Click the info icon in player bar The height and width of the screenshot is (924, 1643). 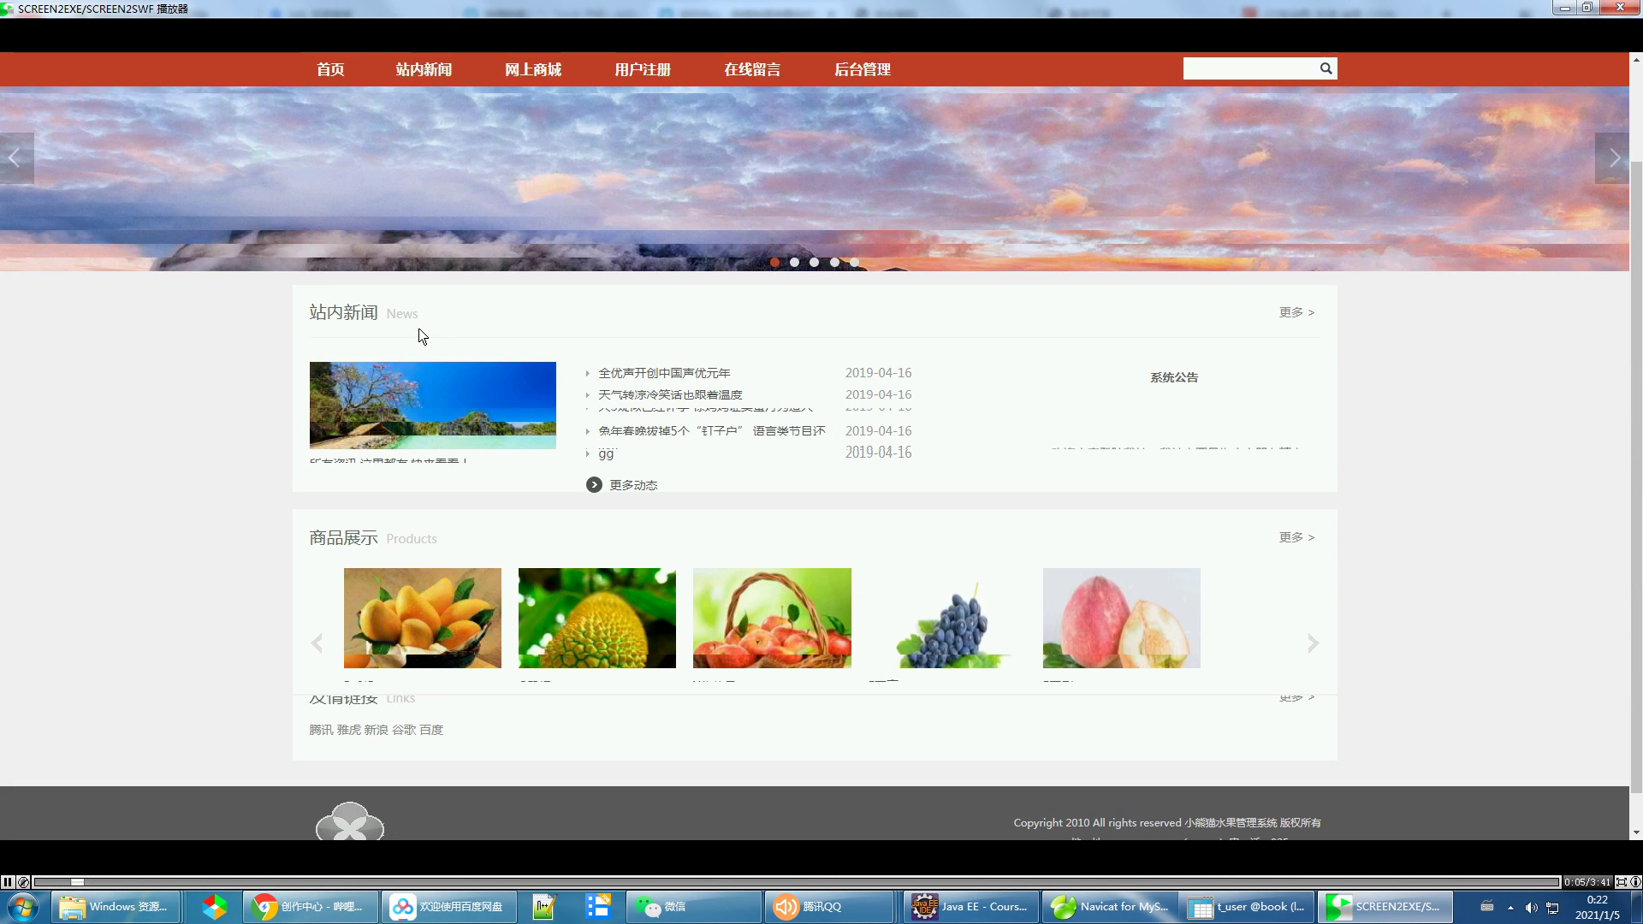[1635, 882]
